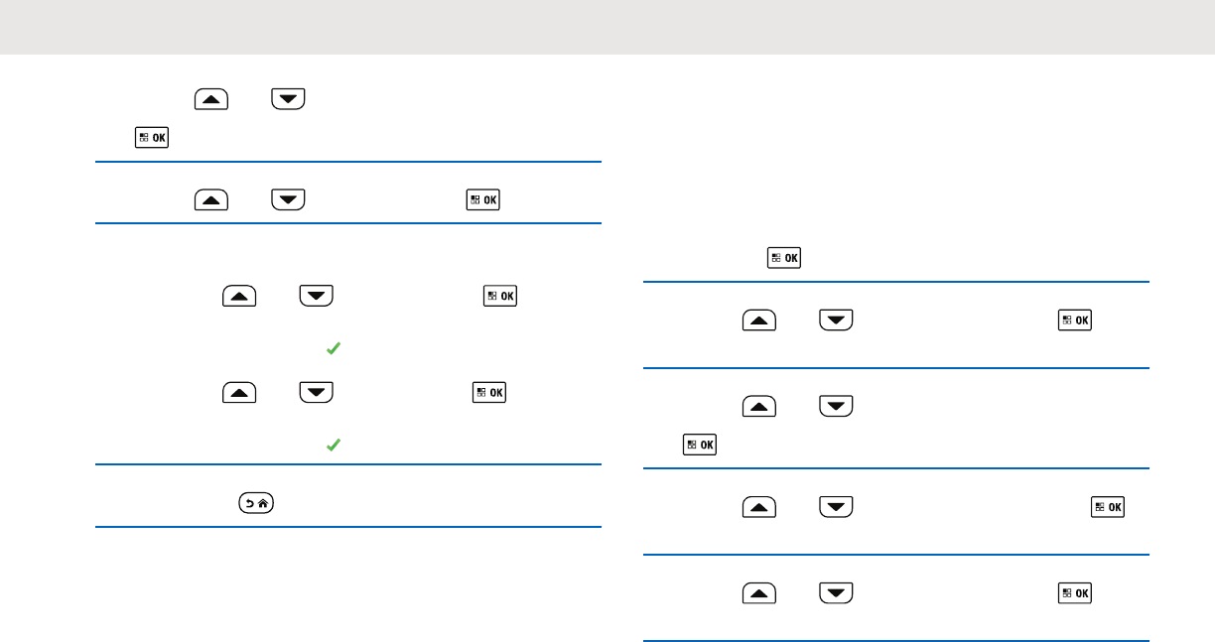Click the OK button in the row above the upper checkmark
The height and width of the screenshot is (642, 1215).
click(x=499, y=297)
